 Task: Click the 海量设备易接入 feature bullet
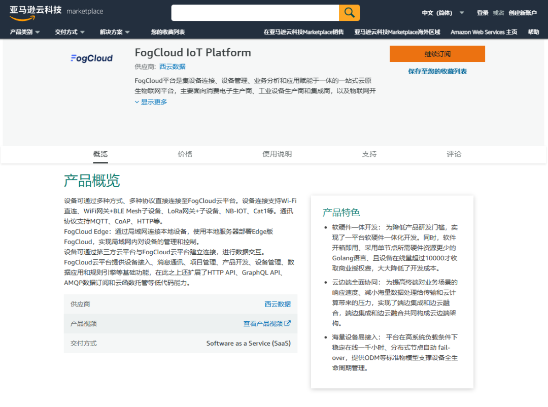395,353
